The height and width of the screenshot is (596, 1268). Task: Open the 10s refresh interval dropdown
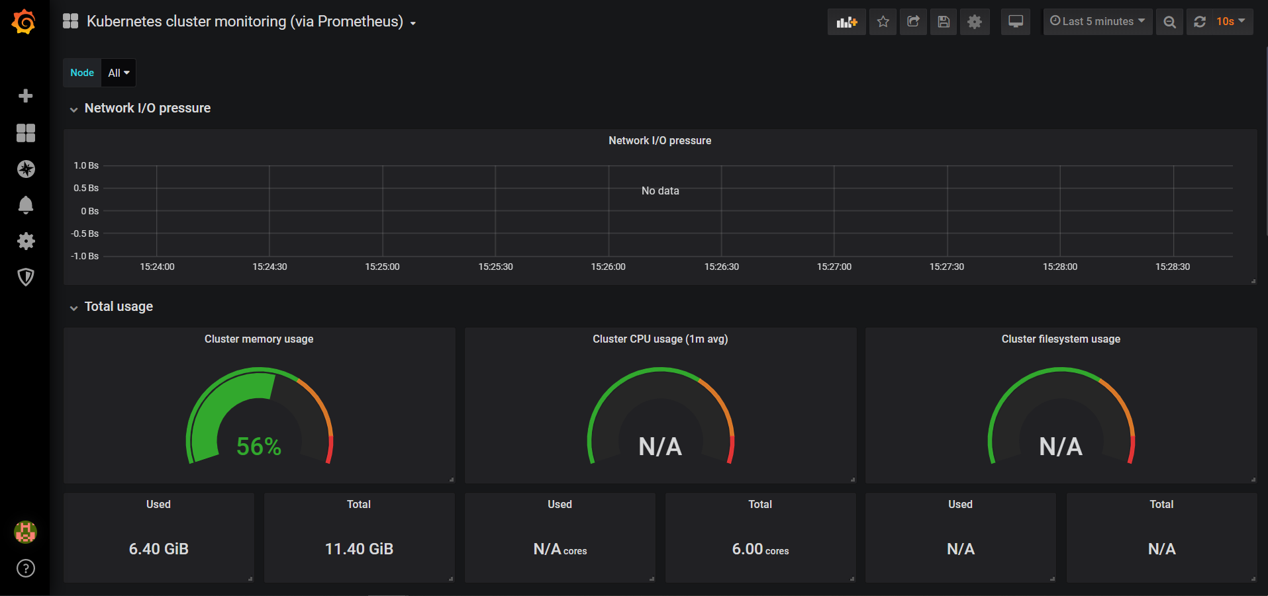click(x=1231, y=22)
